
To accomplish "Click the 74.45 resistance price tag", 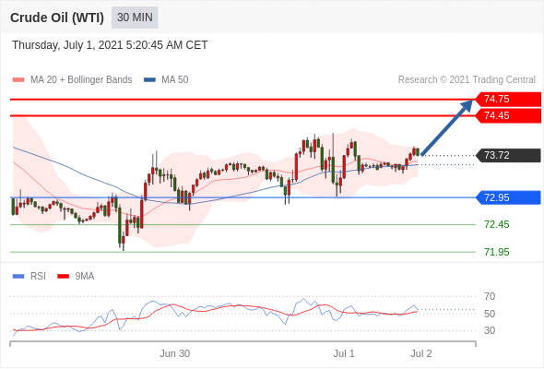I will (x=508, y=115).
